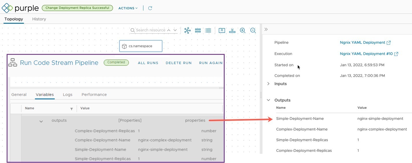
Task: Click the collapse-all canvas icon
Action: [x=222, y=30]
